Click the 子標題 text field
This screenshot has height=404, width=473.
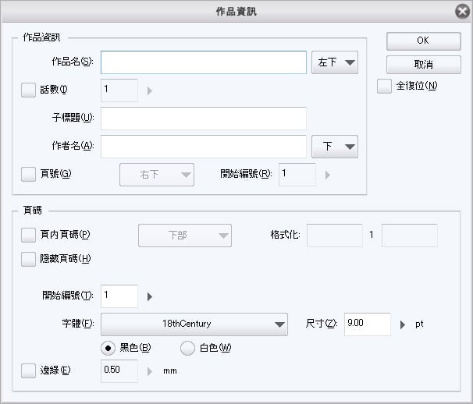(x=203, y=118)
